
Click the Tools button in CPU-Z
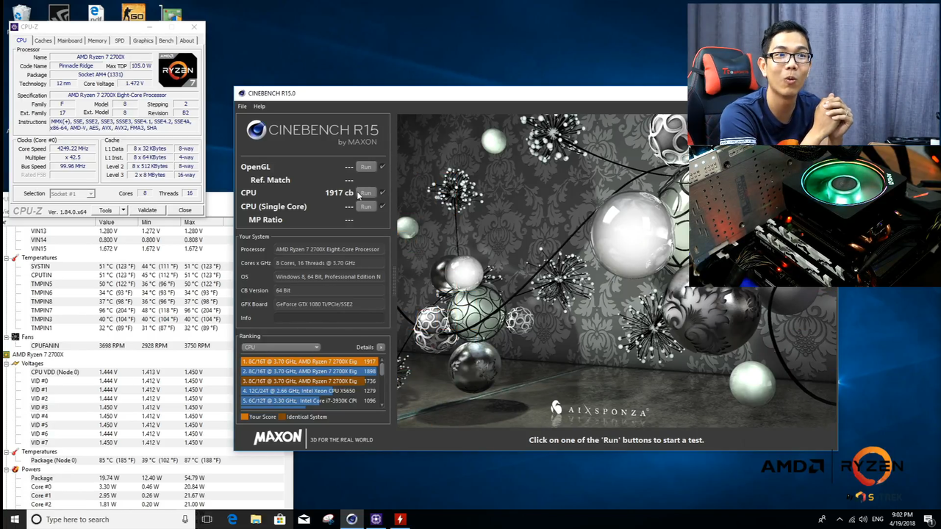[x=106, y=210]
